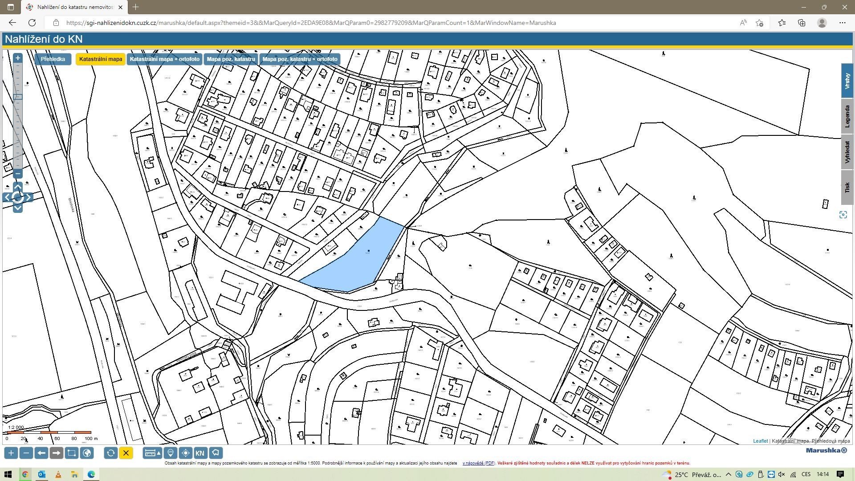Open the notification center icon
Viewport: 855px width, 481px height.
pos(840,474)
